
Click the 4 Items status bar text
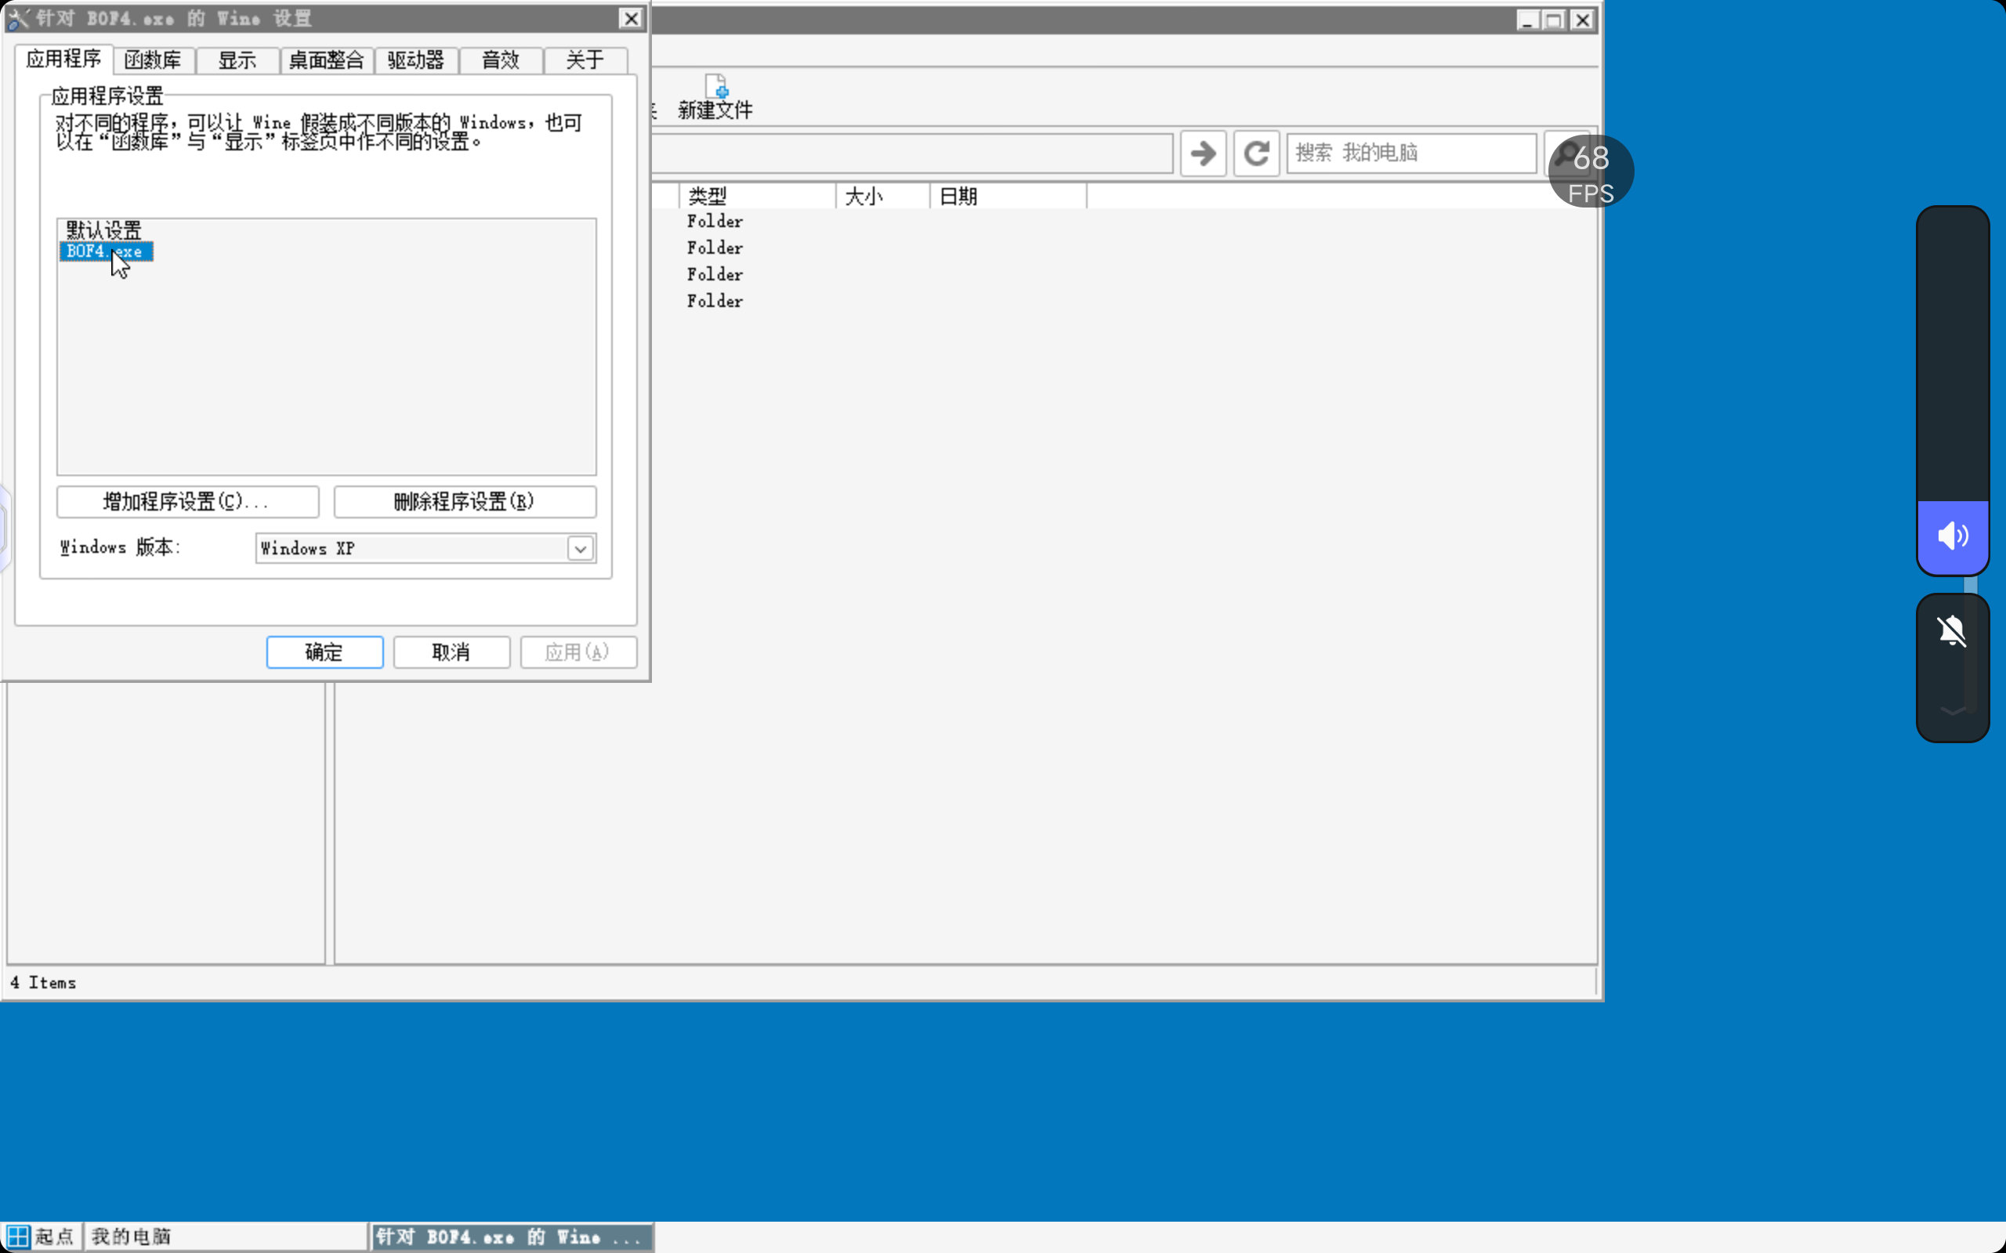pyautogui.click(x=44, y=983)
